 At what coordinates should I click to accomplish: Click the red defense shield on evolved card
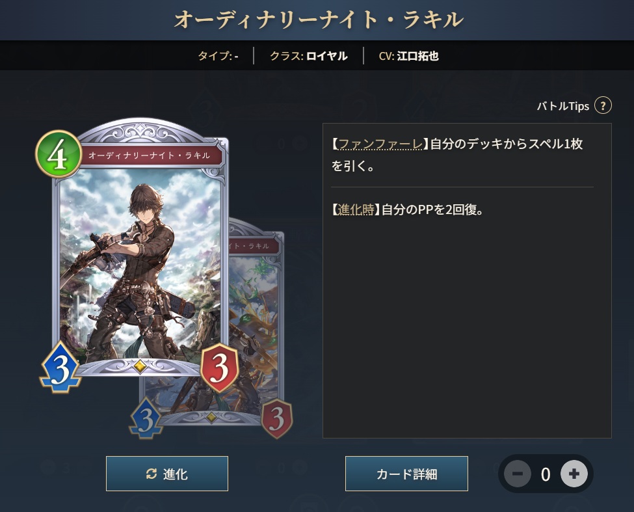[x=276, y=418]
